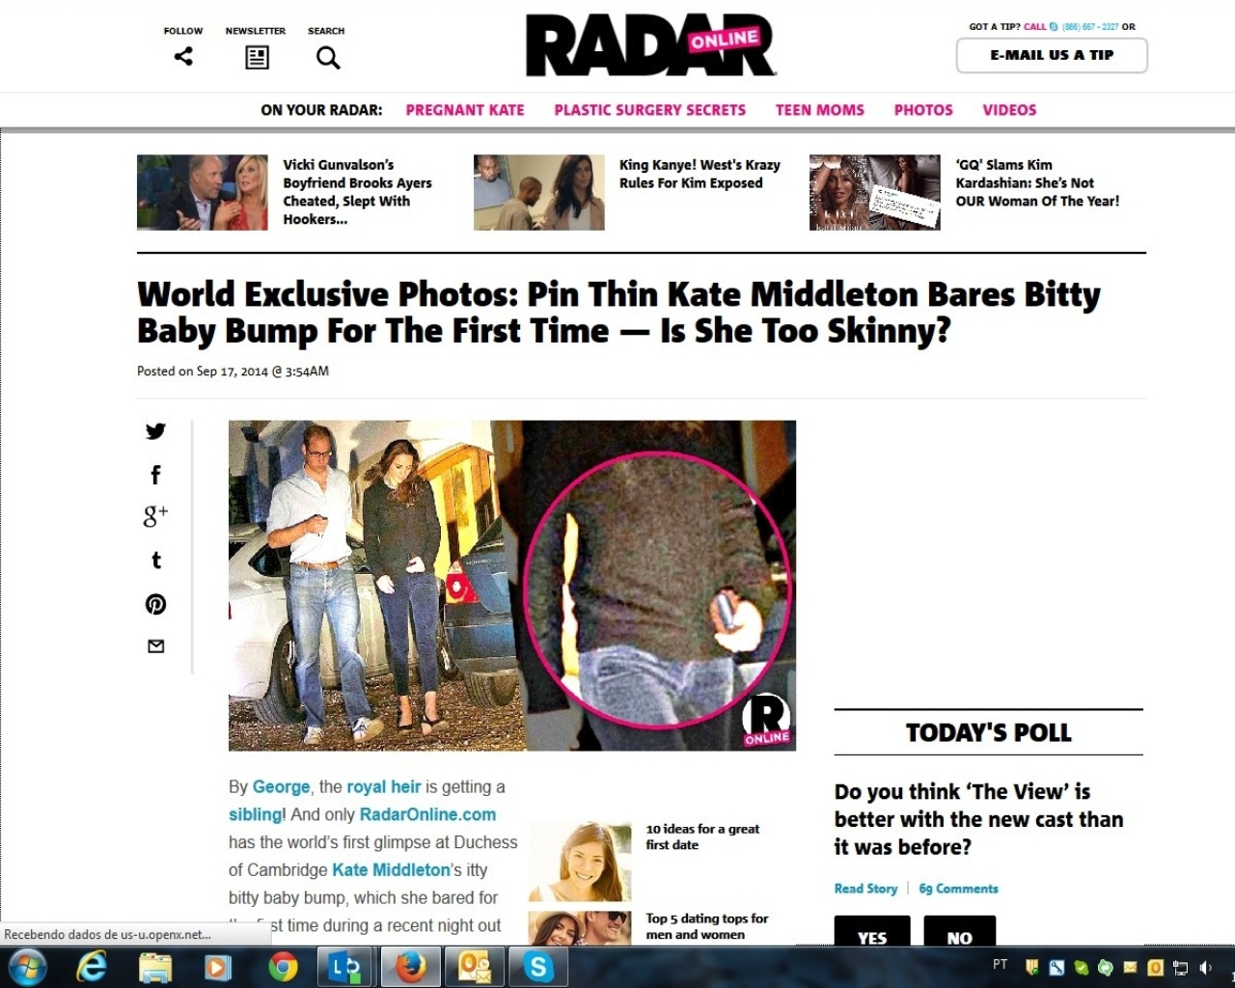This screenshot has height=988, width=1235.
Task: Click the Search magnifier icon
Action: 328,58
